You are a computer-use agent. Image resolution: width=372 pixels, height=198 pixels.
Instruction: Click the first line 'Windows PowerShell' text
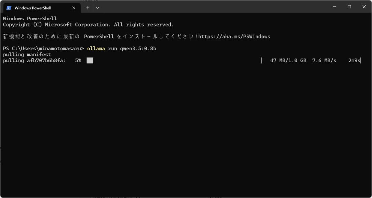pos(30,19)
